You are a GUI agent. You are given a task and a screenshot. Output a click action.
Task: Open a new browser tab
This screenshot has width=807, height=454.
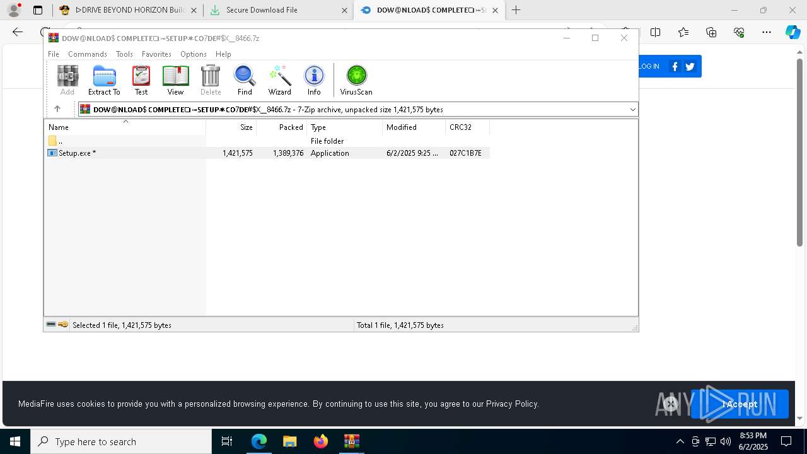pos(516,10)
